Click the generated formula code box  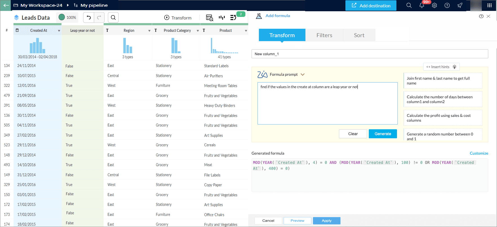370,175
